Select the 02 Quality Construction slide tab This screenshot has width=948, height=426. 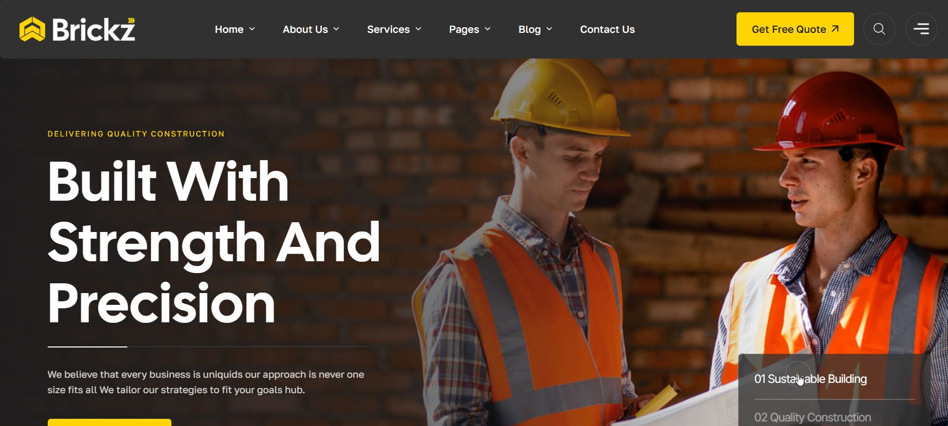click(812, 417)
